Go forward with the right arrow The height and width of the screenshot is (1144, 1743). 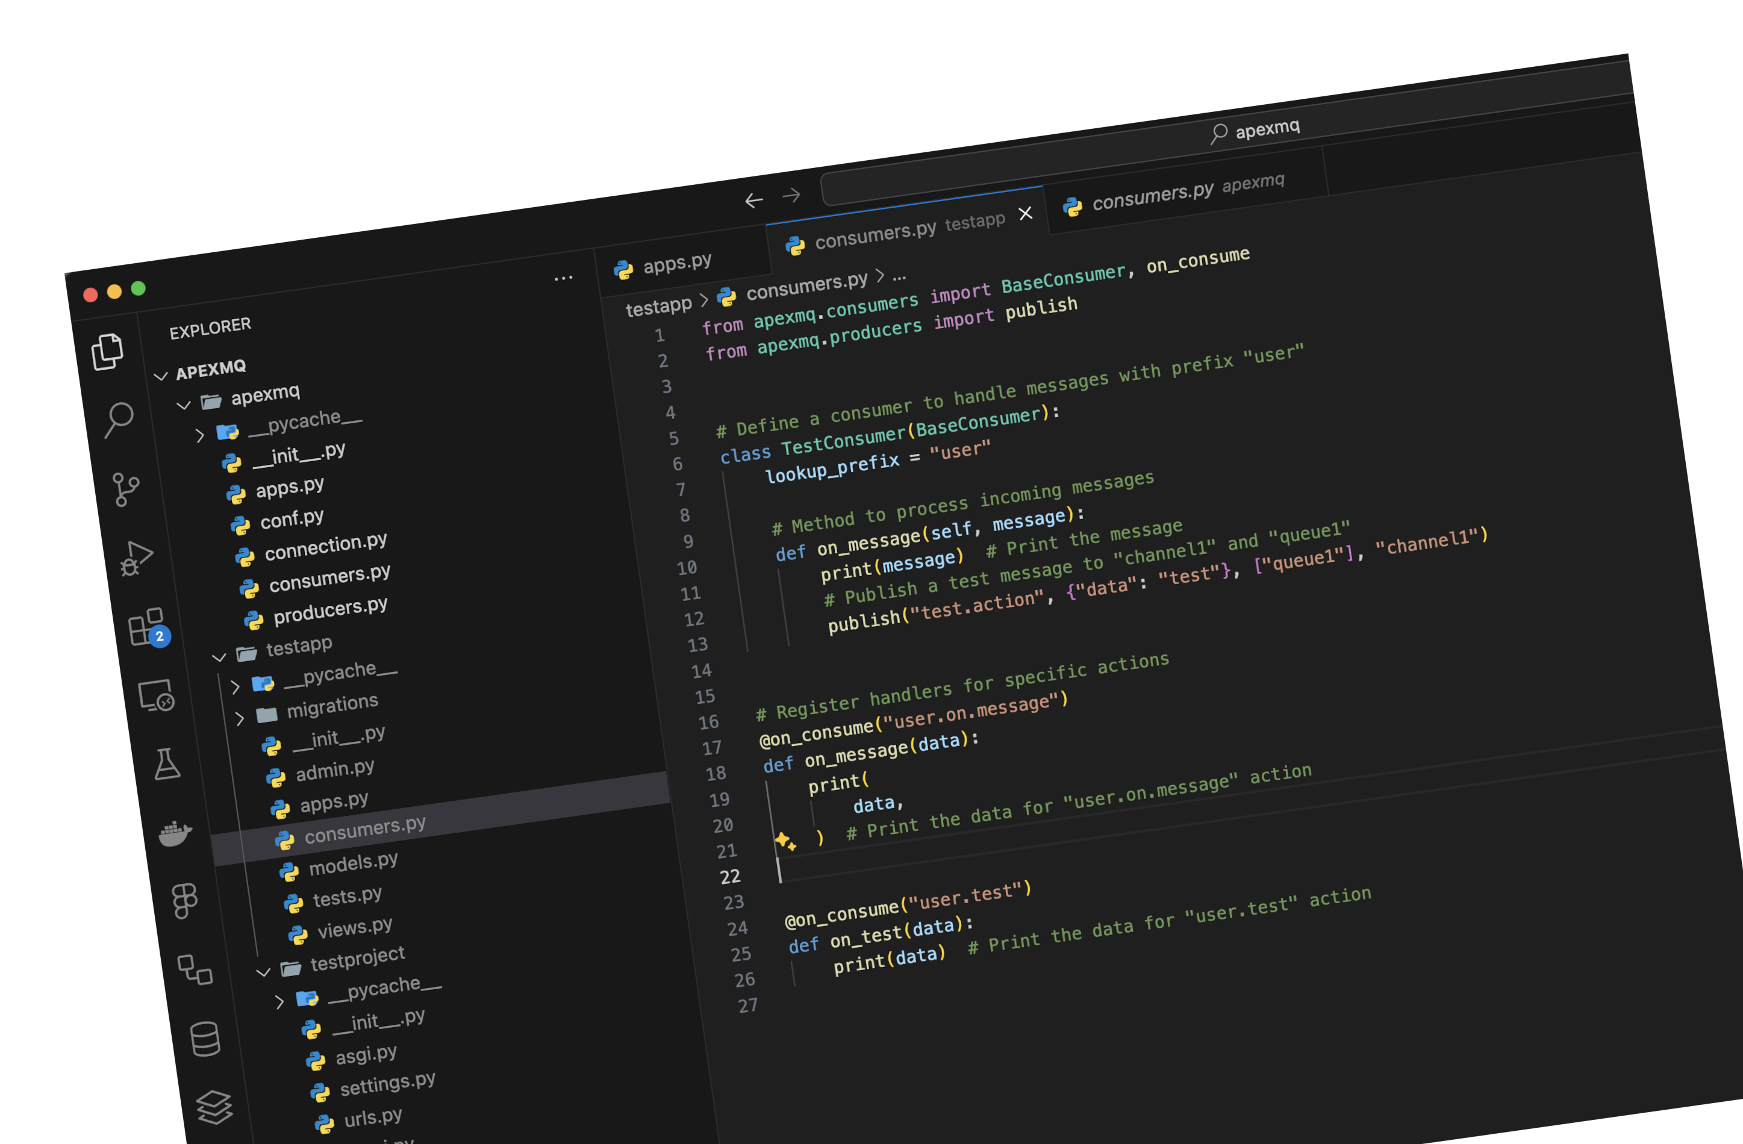[x=791, y=196]
